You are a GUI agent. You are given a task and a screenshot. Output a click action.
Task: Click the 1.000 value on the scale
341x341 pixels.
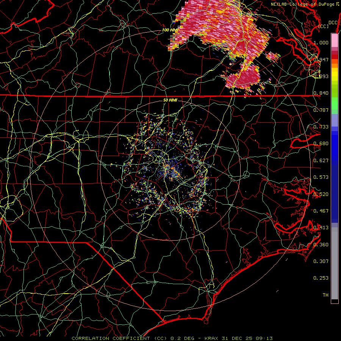[321, 42]
